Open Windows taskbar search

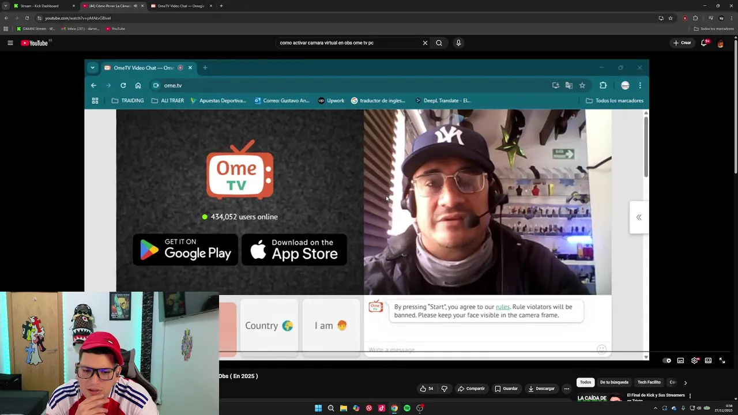331,408
